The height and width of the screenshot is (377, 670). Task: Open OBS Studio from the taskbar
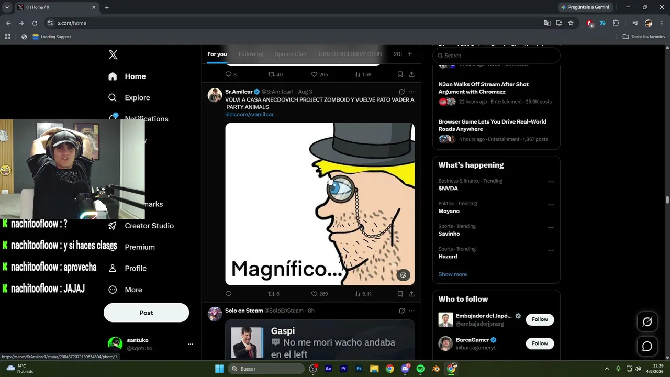tap(313, 369)
